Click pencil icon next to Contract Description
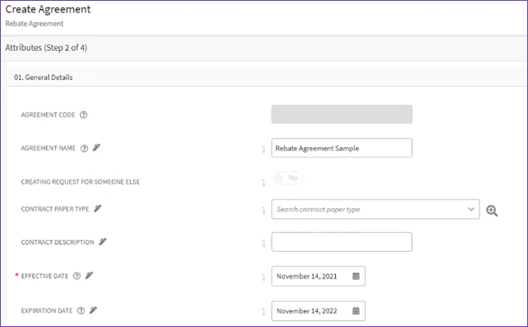Image resolution: width=528 pixels, height=327 pixels. [103, 242]
